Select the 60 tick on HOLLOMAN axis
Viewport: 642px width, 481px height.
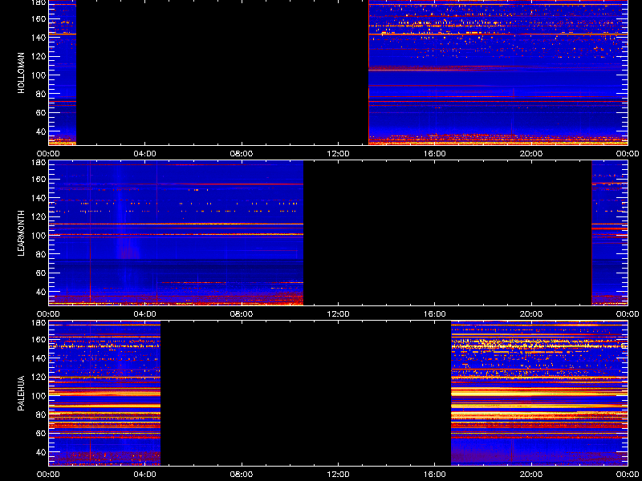(42, 113)
